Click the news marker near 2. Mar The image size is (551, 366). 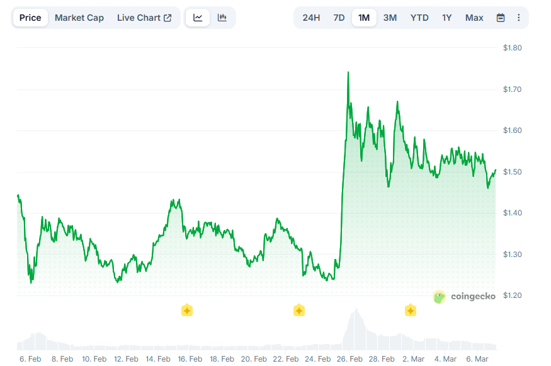click(x=410, y=310)
